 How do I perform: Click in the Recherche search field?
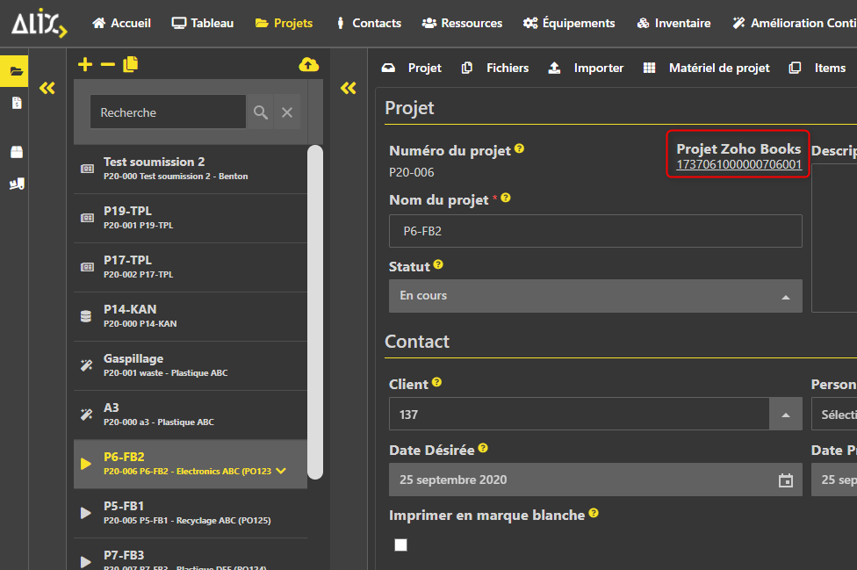click(x=168, y=112)
